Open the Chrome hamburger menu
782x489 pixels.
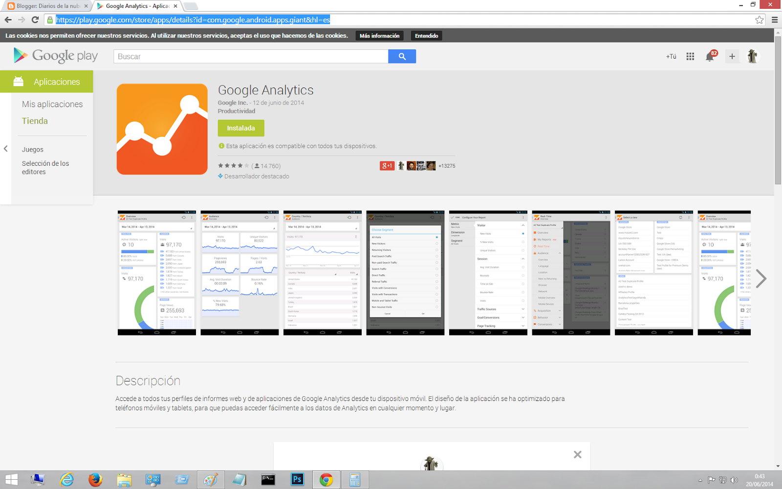coord(775,20)
